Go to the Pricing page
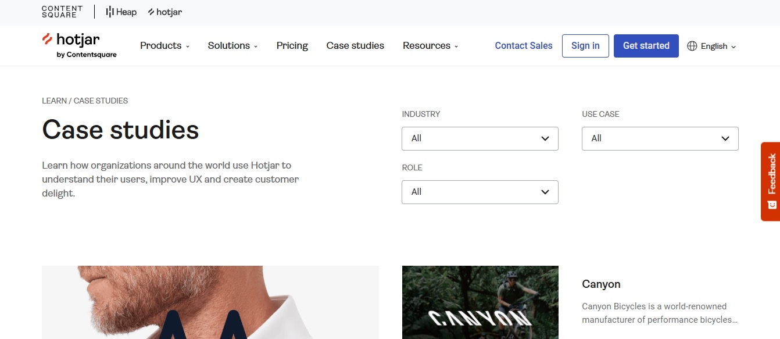 [x=292, y=45]
